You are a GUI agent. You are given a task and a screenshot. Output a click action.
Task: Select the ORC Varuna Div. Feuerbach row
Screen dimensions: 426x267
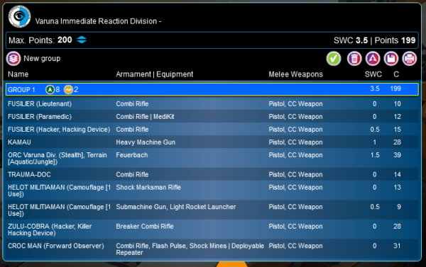[x=212, y=159]
